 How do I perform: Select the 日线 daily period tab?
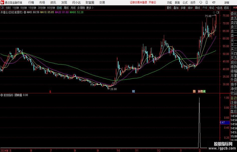(x=59, y=8)
